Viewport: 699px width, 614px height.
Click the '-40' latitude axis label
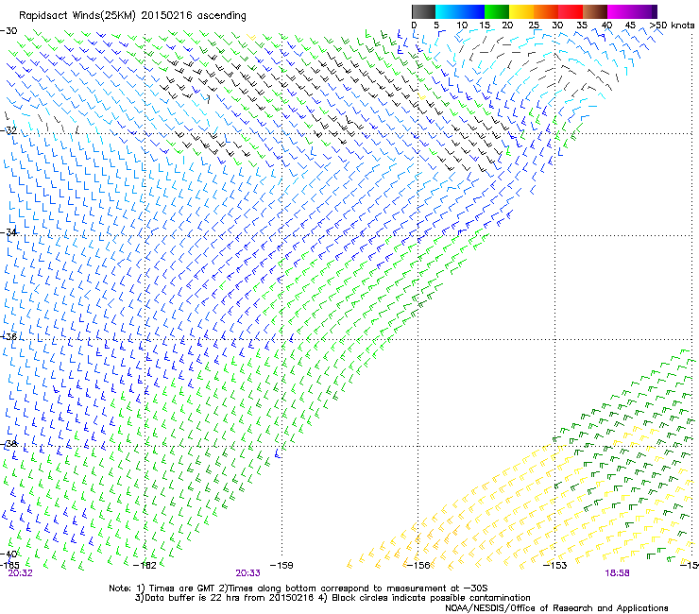click(x=9, y=554)
